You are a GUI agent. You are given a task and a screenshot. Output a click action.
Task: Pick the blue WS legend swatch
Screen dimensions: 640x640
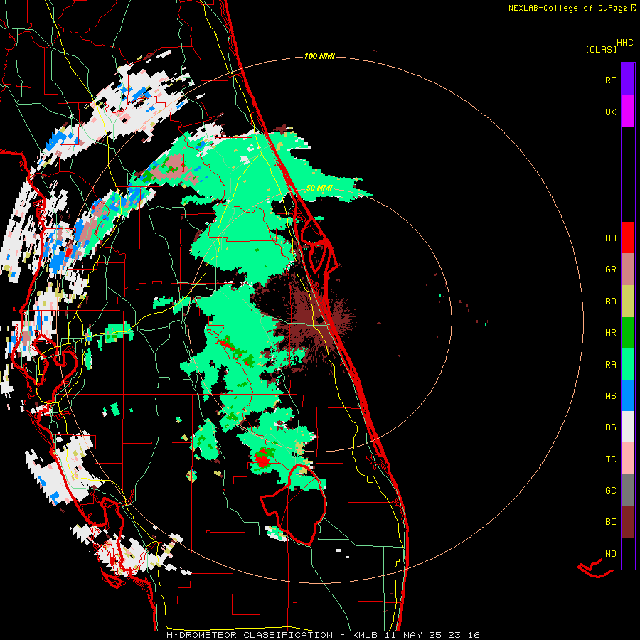(x=628, y=395)
